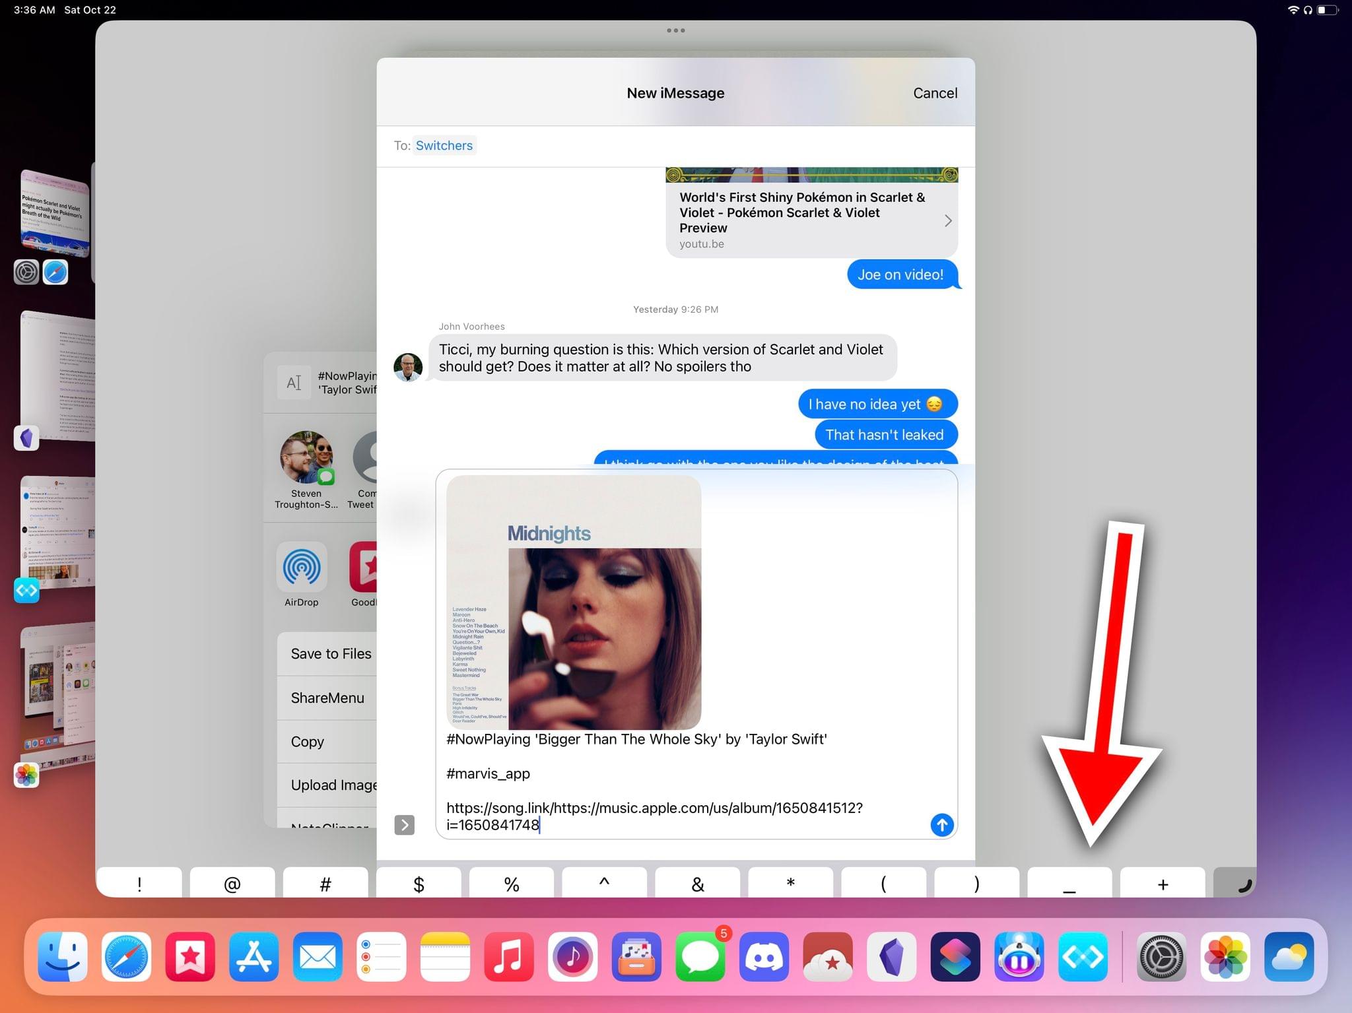Open Settings from the dock
Viewport: 1352px width, 1013px height.
click(x=1161, y=956)
